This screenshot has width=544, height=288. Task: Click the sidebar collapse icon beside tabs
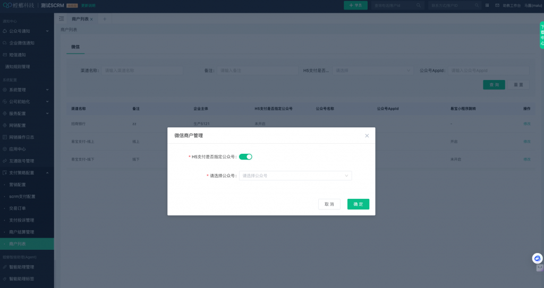click(62, 19)
